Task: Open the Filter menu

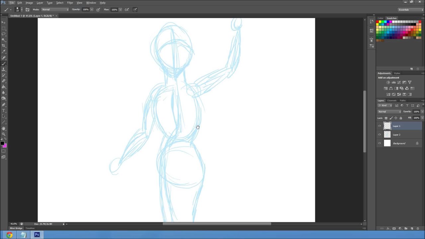Action: (x=70, y=3)
